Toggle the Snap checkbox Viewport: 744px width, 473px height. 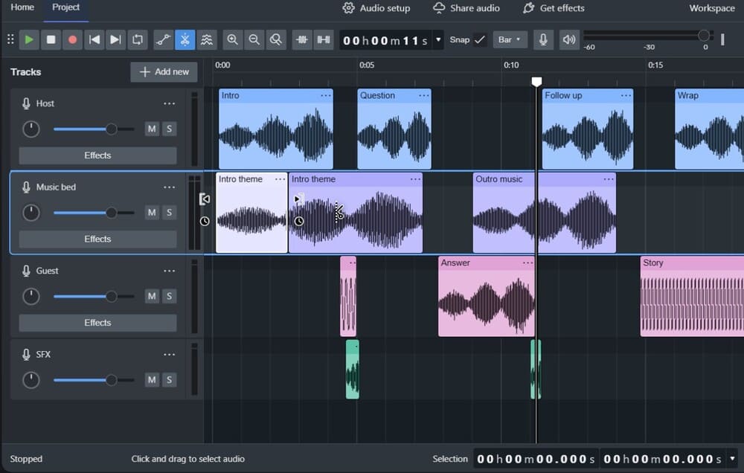[480, 40]
